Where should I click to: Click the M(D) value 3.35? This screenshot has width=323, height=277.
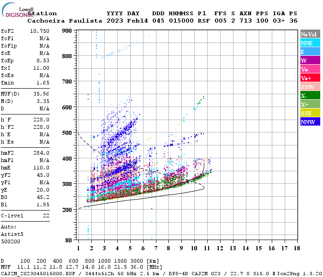click(x=43, y=102)
